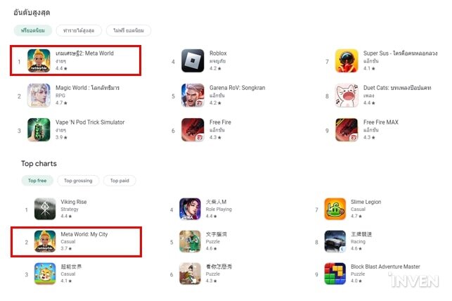Image resolution: width=452 pixels, height=301 pixels.
Task: Open the Meta World listing ranked first
Action: coord(75,60)
